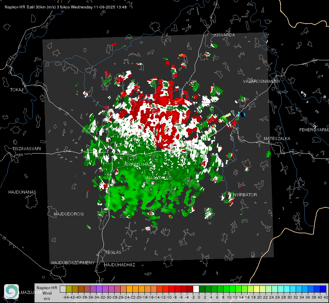This screenshot has height=303, width=329.
Task: Click the TÉGLÁS town label
Action: pos(113,252)
